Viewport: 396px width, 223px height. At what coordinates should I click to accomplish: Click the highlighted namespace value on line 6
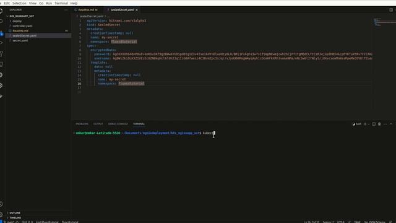(x=124, y=42)
